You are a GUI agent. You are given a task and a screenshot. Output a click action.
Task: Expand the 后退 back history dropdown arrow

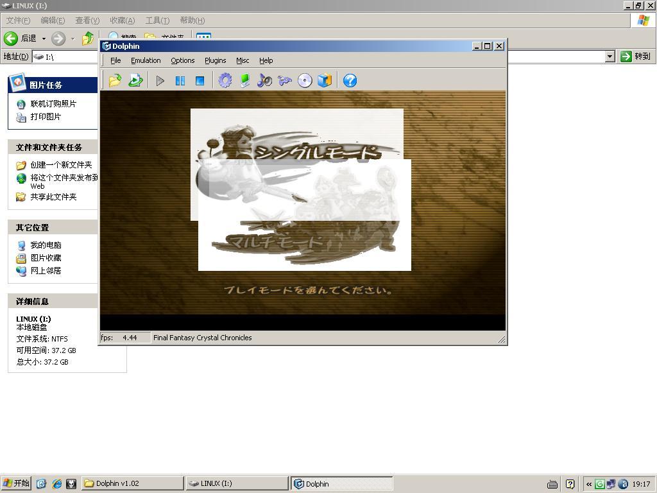pyautogui.click(x=44, y=39)
